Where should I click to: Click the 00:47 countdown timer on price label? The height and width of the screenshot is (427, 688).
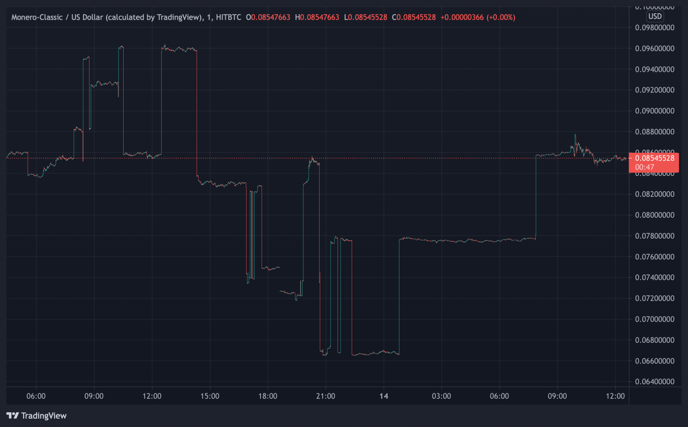(644, 167)
